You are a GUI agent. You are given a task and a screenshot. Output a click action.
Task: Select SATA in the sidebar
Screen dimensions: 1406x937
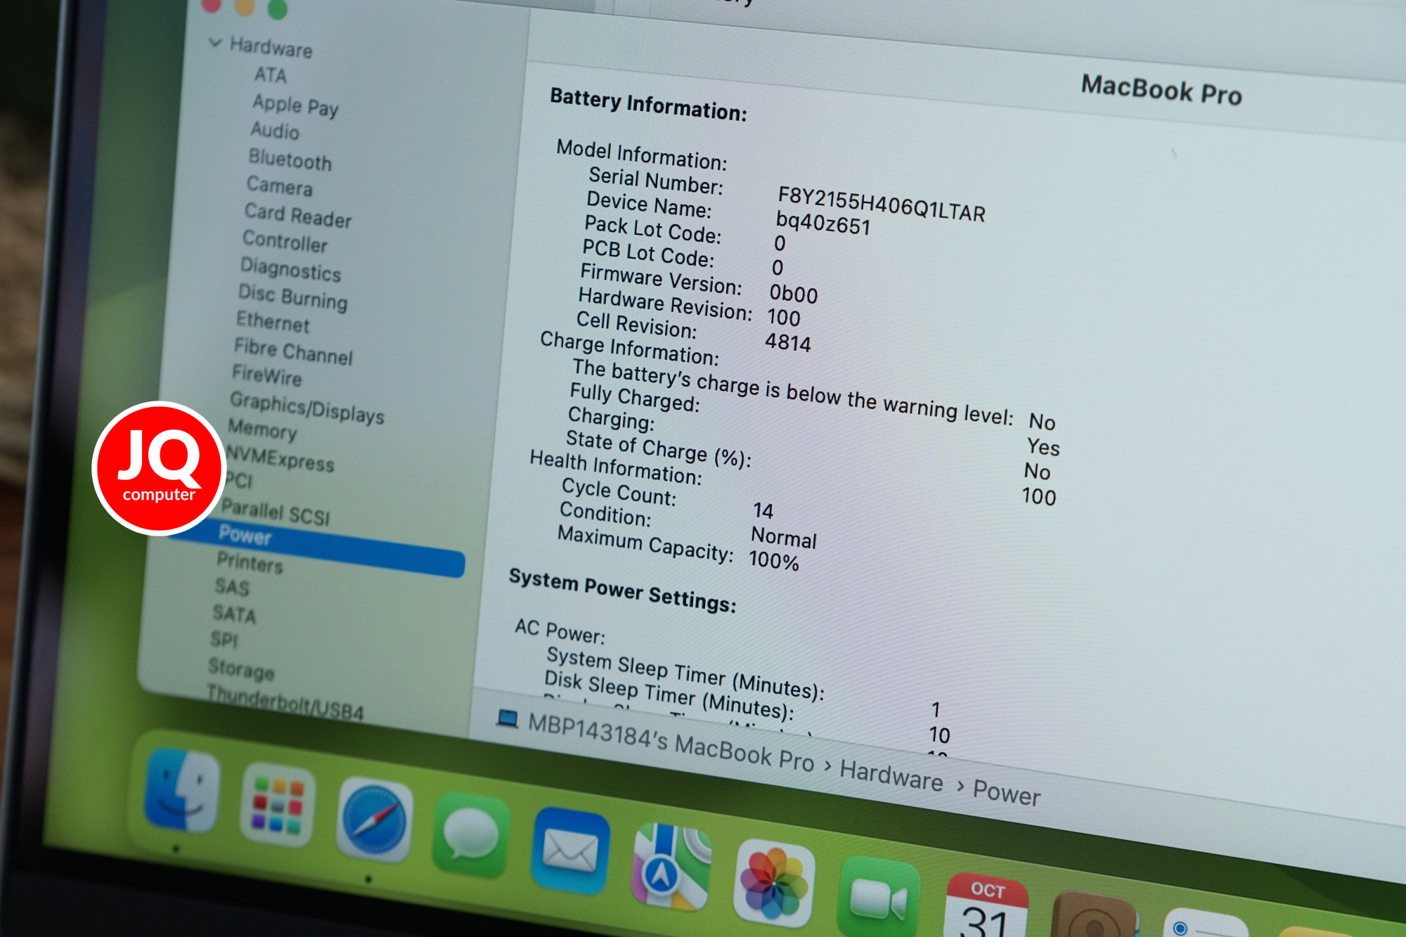[234, 614]
